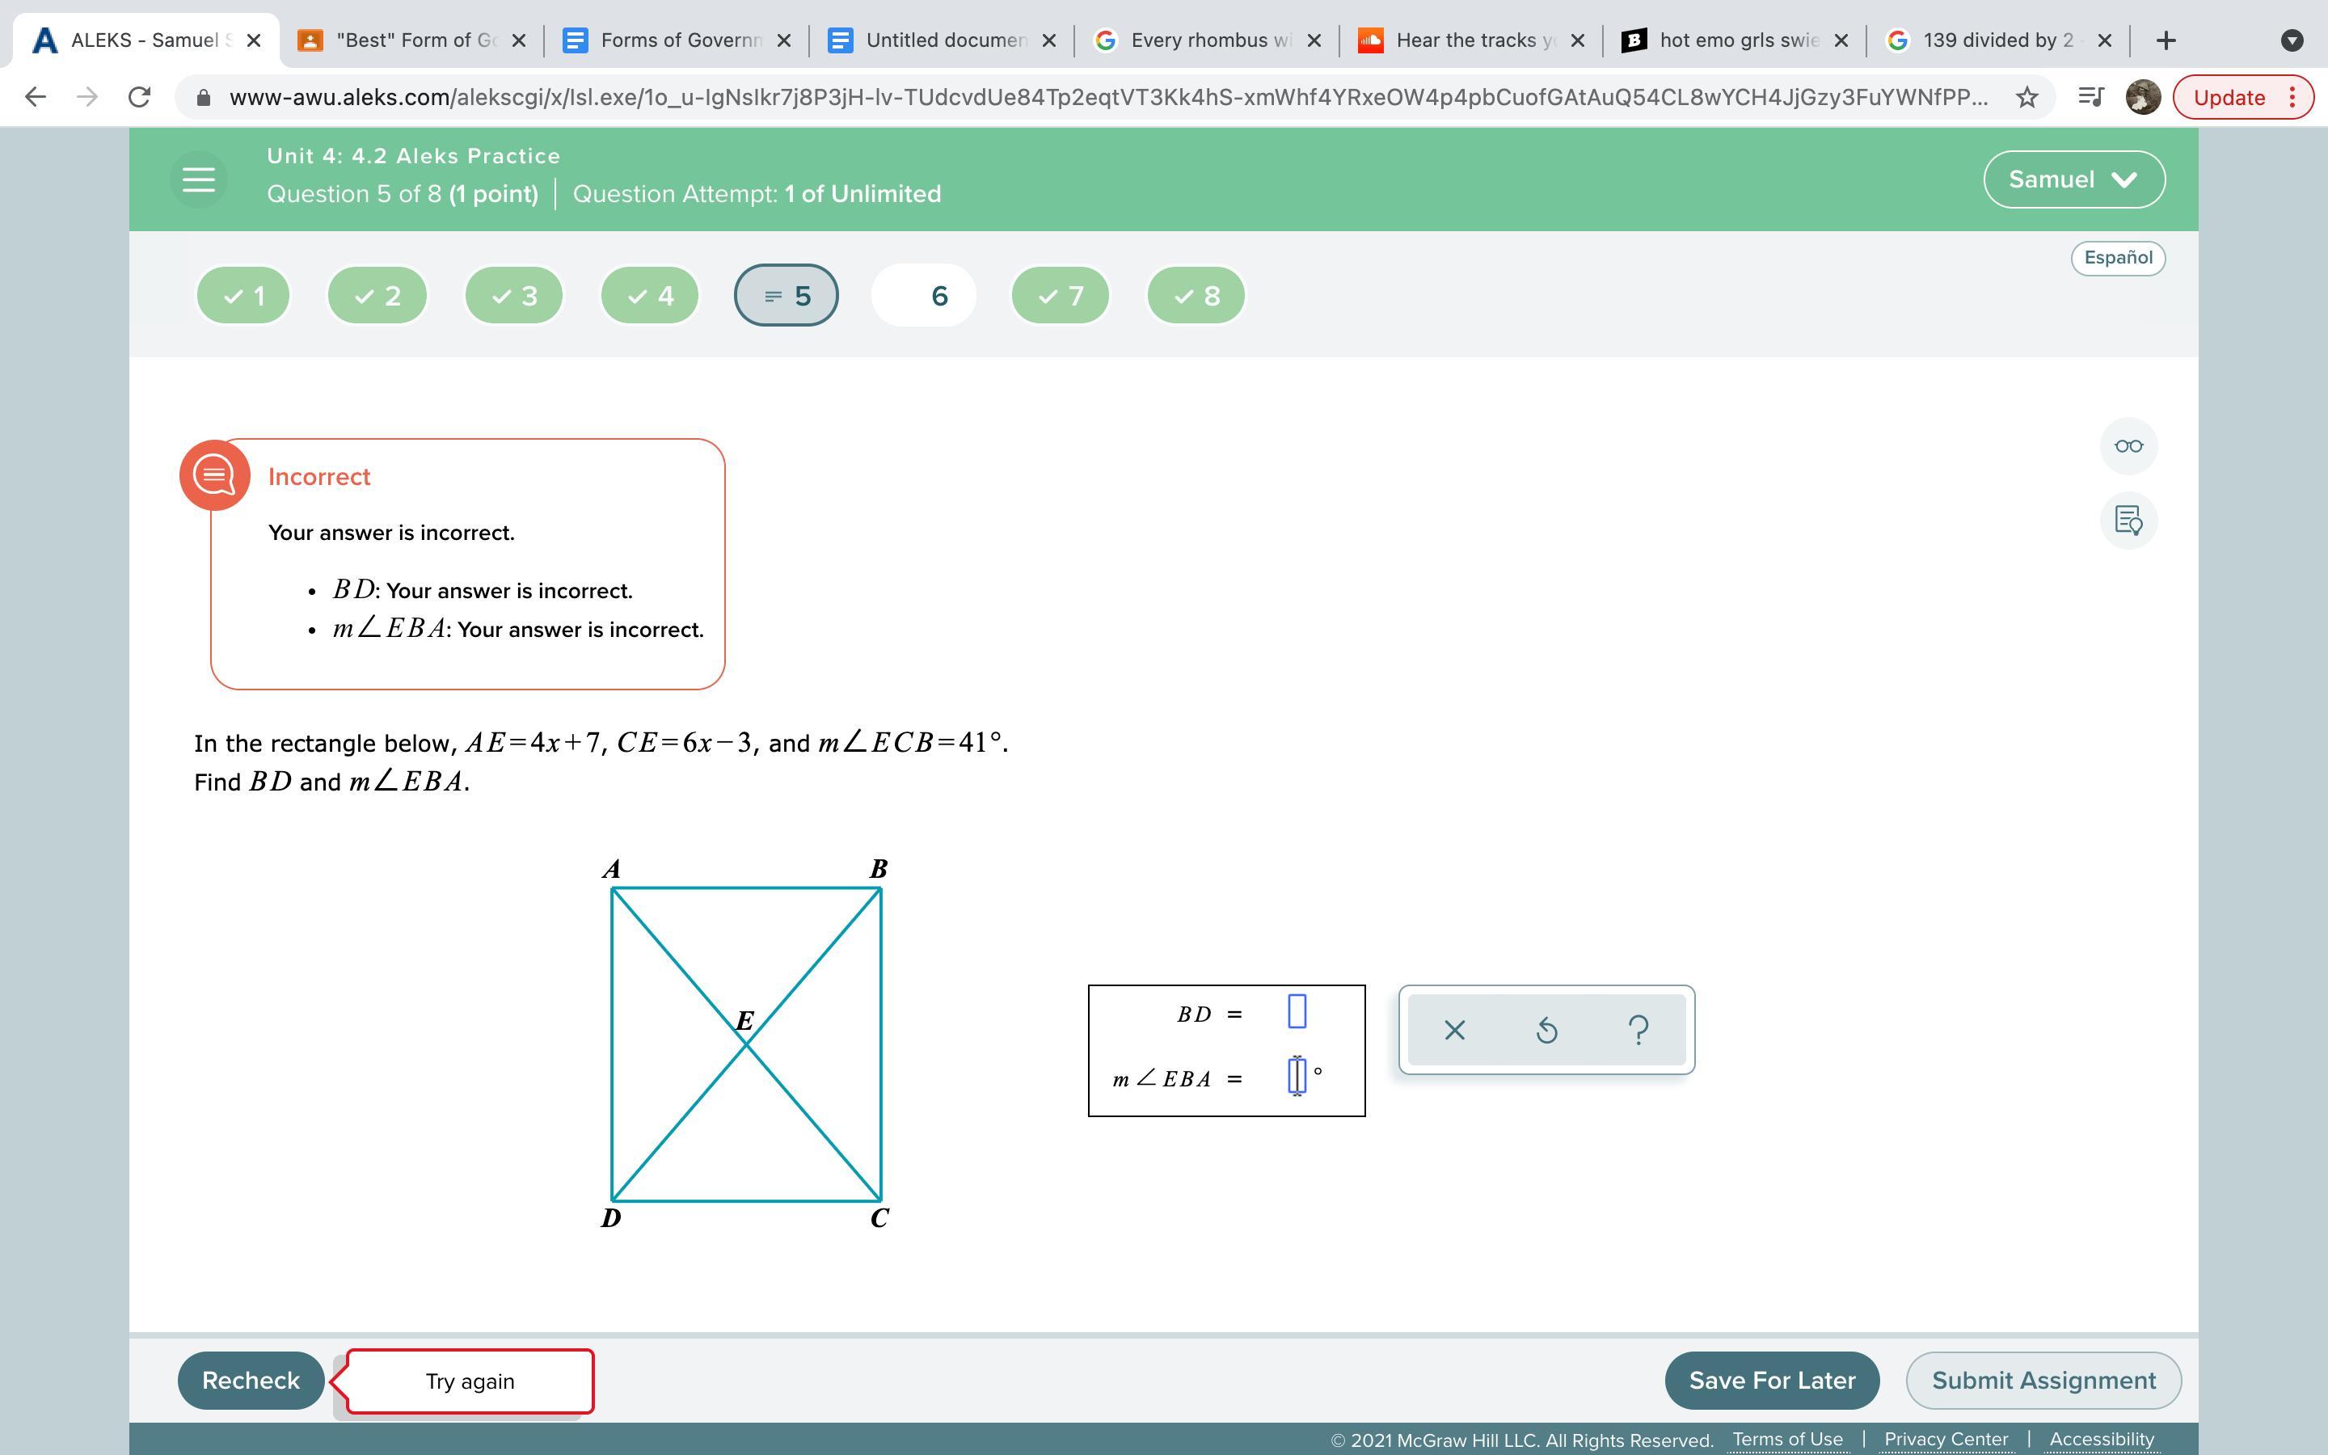Click the Incorrect feedback chat icon

coord(214,475)
